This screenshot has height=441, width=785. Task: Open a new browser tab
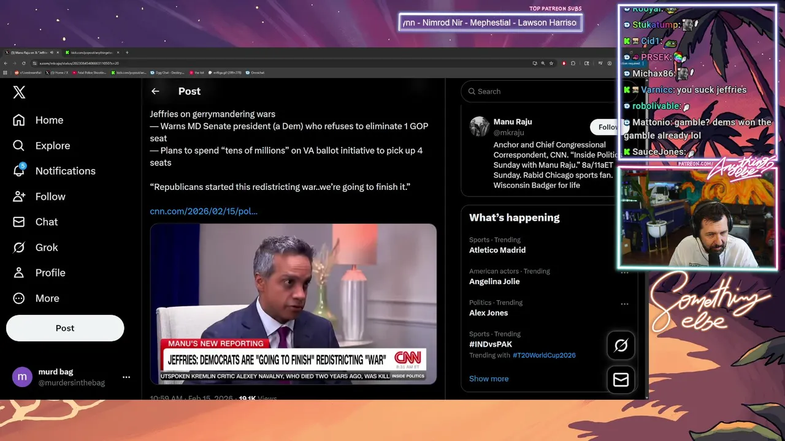[x=127, y=53]
